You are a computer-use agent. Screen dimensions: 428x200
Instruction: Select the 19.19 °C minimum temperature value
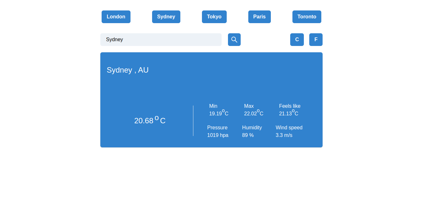click(218, 113)
